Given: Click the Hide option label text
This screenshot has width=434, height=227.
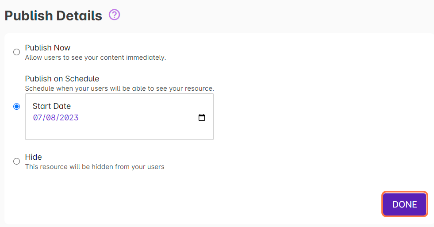Looking at the screenshot, I should (33, 157).
